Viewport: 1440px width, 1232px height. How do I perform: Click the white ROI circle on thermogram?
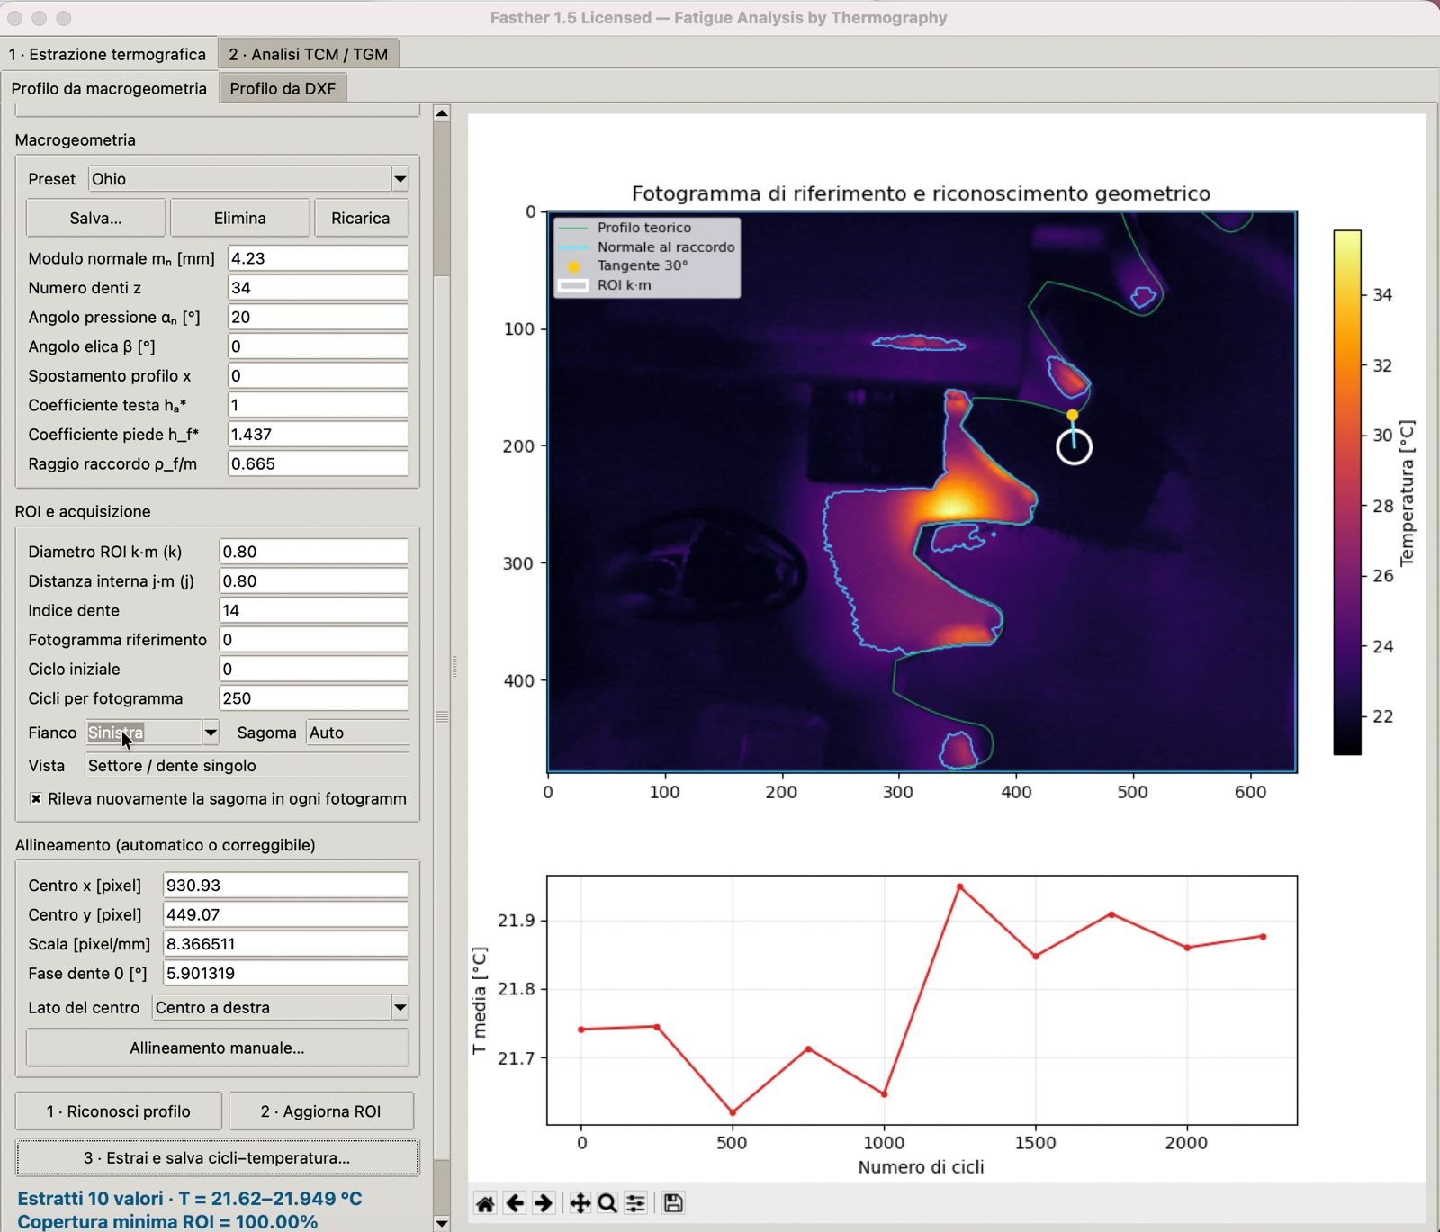coord(1074,446)
